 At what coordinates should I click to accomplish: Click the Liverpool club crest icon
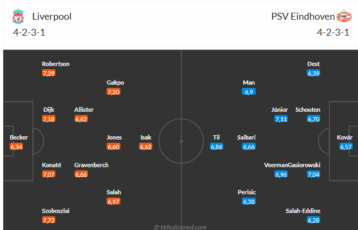(18, 17)
